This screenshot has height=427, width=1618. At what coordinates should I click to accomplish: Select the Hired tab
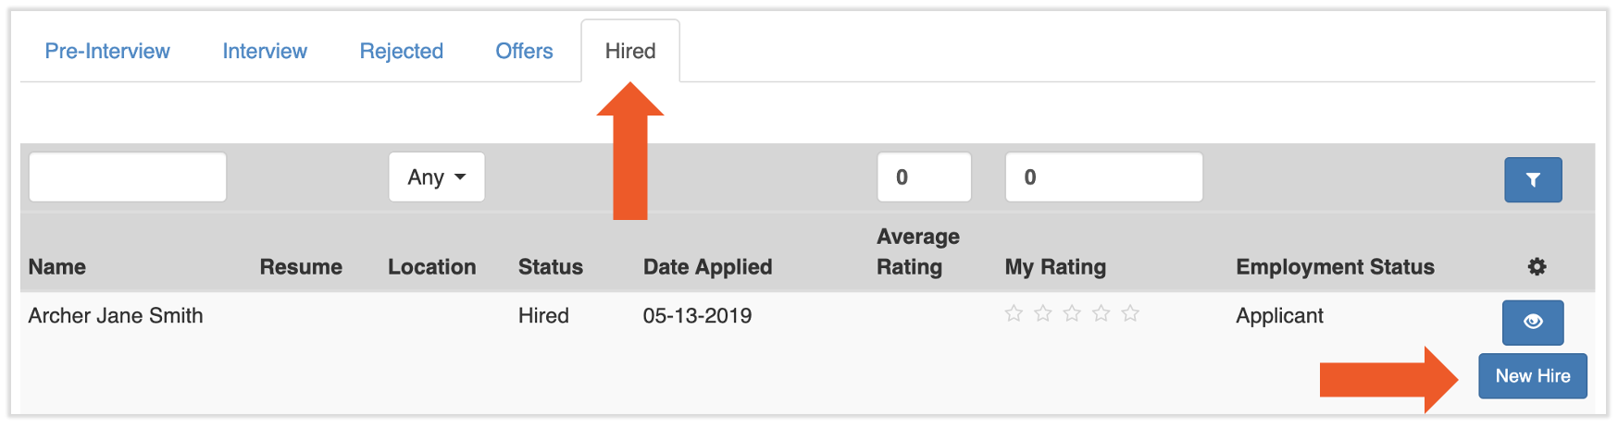(x=630, y=52)
